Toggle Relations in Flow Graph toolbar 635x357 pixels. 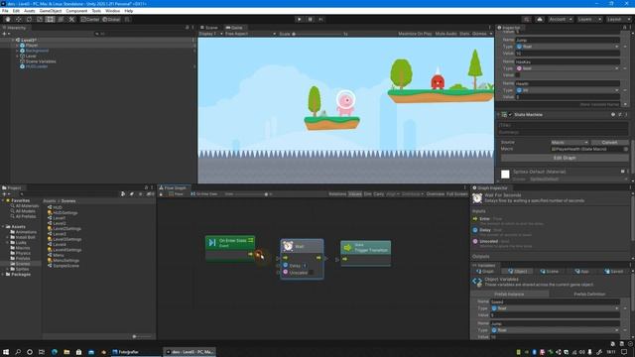coord(337,194)
